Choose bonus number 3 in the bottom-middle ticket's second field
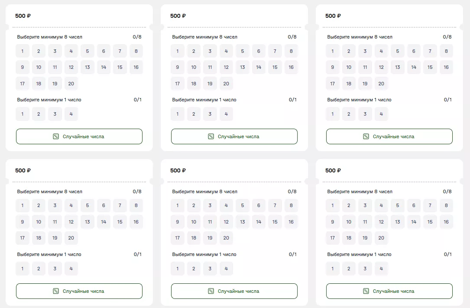This screenshot has height=308, width=470. click(210, 269)
